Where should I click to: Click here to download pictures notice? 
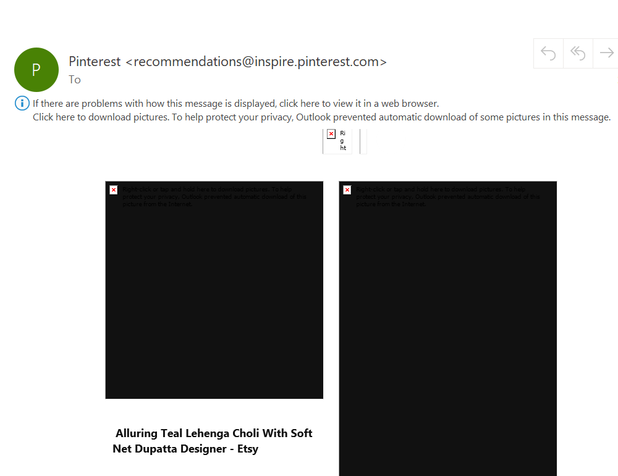tap(321, 117)
